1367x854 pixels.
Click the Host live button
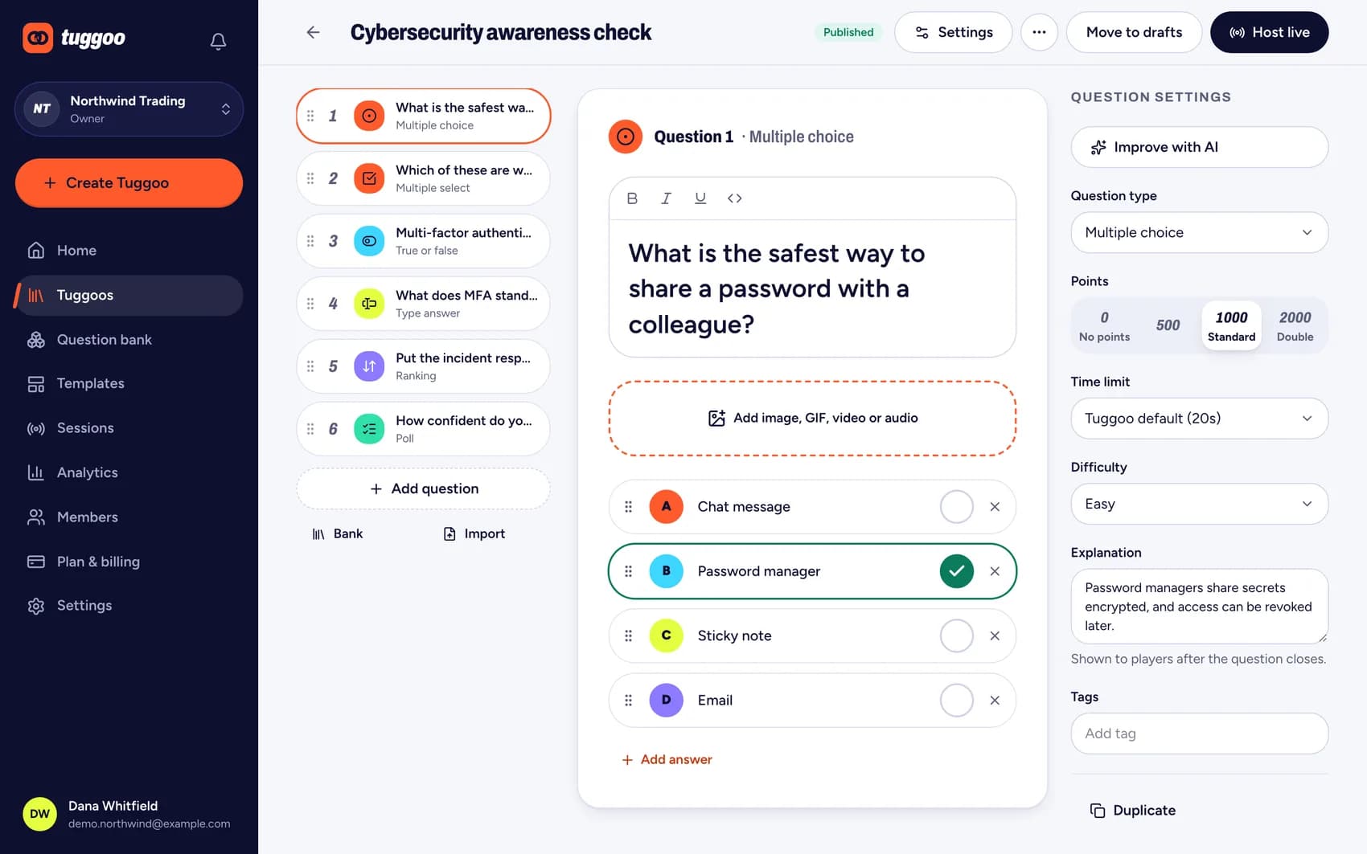coord(1269,32)
